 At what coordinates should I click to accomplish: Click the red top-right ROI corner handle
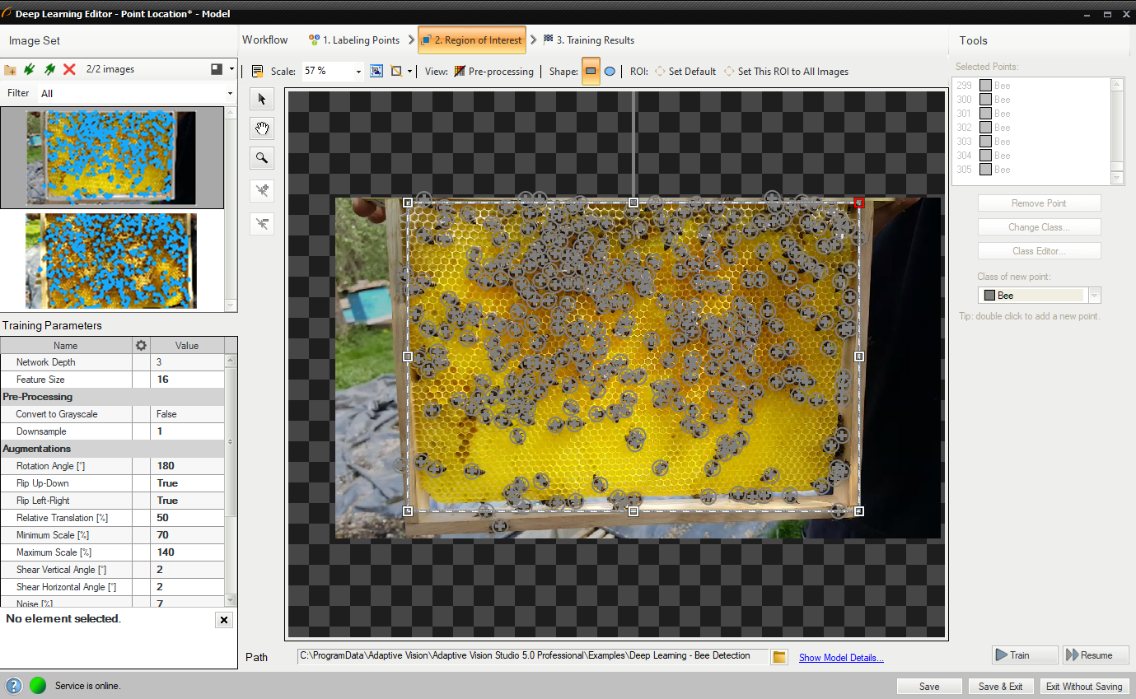click(859, 202)
